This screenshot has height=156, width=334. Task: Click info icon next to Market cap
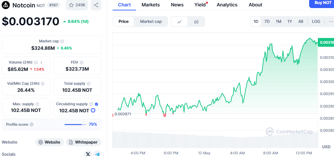click(x=62, y=41)
